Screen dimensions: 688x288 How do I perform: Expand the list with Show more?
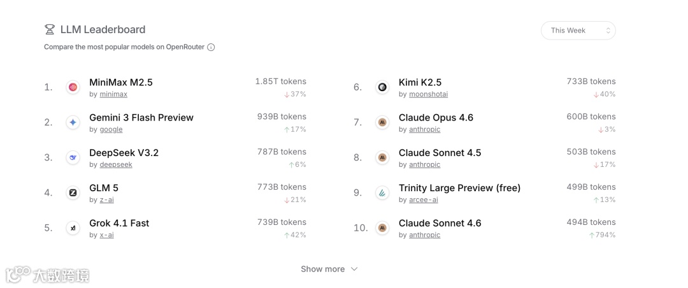pyautogui.click(x=322, y=269)
